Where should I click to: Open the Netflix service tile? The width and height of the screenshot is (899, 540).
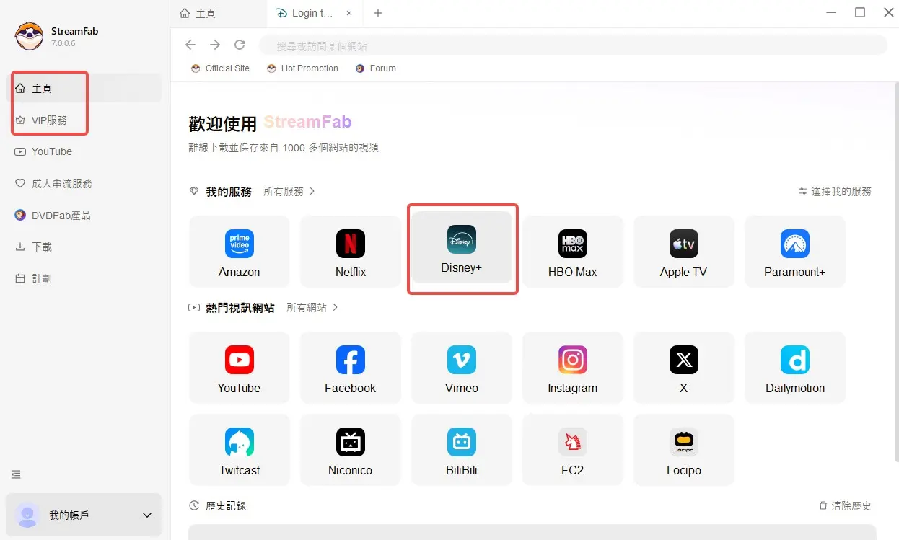[x=351, y=252]
